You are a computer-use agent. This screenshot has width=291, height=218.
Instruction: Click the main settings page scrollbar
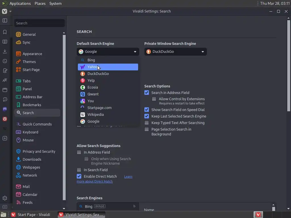click(x=288, y=65)
